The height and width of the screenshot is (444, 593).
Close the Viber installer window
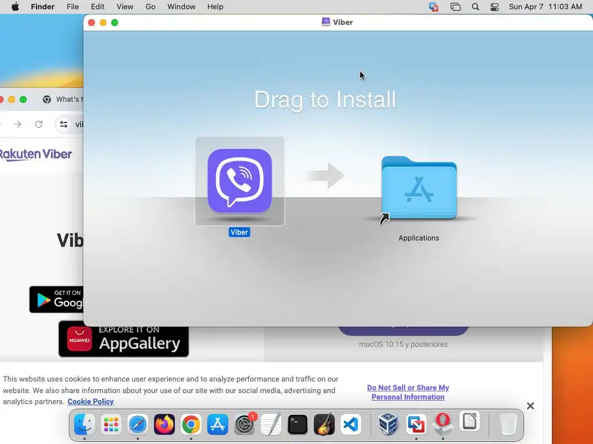[x=91, y=23]
